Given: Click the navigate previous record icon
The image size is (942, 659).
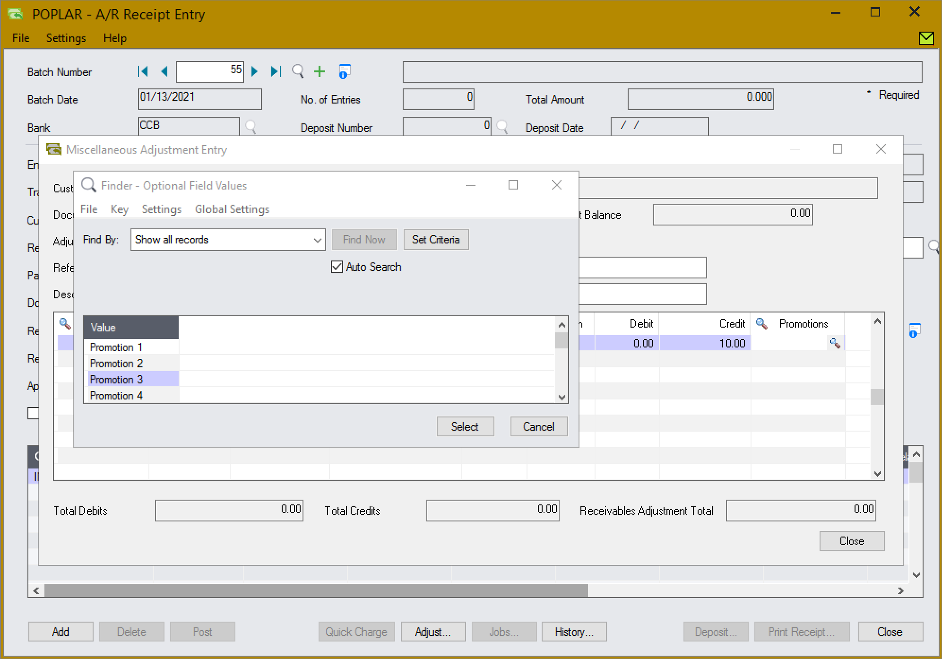Looking at the screenshot, I should (164, 71).
